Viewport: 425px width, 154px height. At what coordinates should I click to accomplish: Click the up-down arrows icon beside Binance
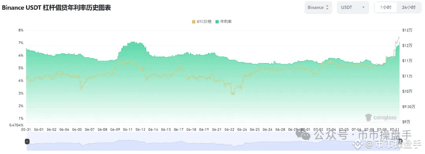pyautogui.click(x=327, y=7)
